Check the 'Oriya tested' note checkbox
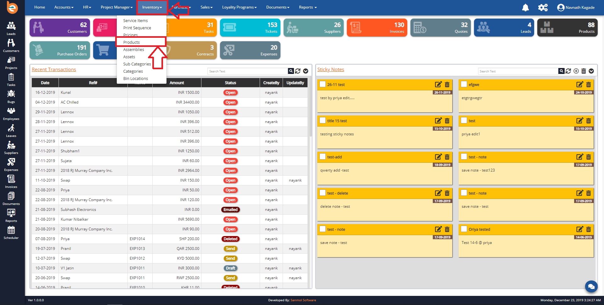Image resolution: width=604 pixels, height=305 pixels. click(464, 229)
